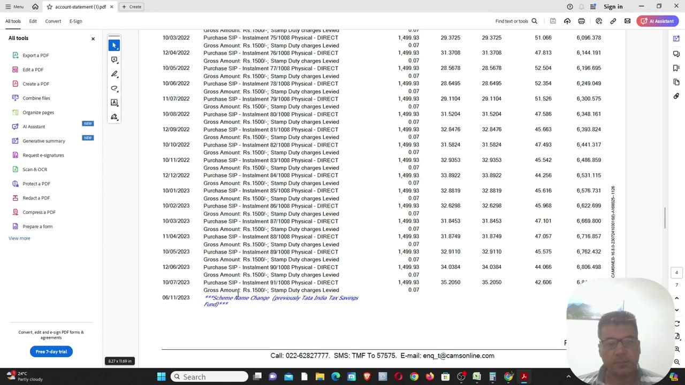This screenshot has width=685, height=385.
Task: Star the account-statement document tab
Action: [x=49, y=7]
